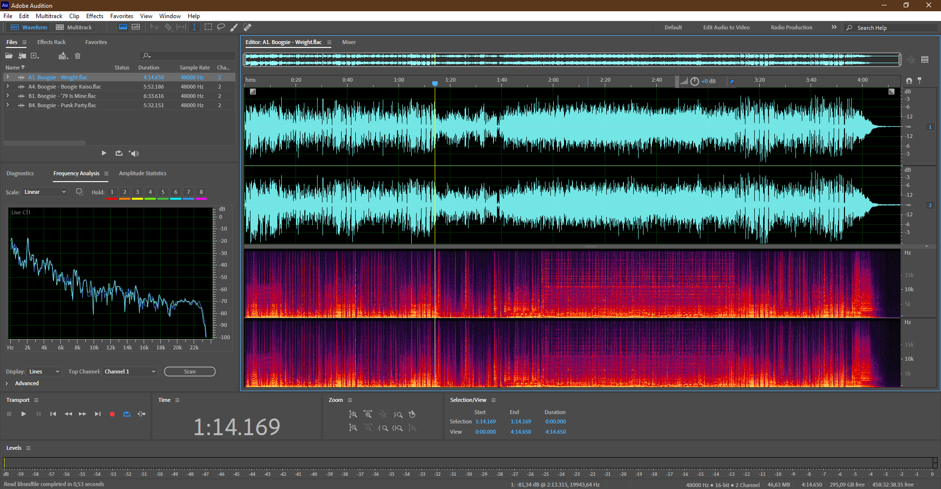
Task: Toggle snapping magnet icon
Action: pos(909,80)
